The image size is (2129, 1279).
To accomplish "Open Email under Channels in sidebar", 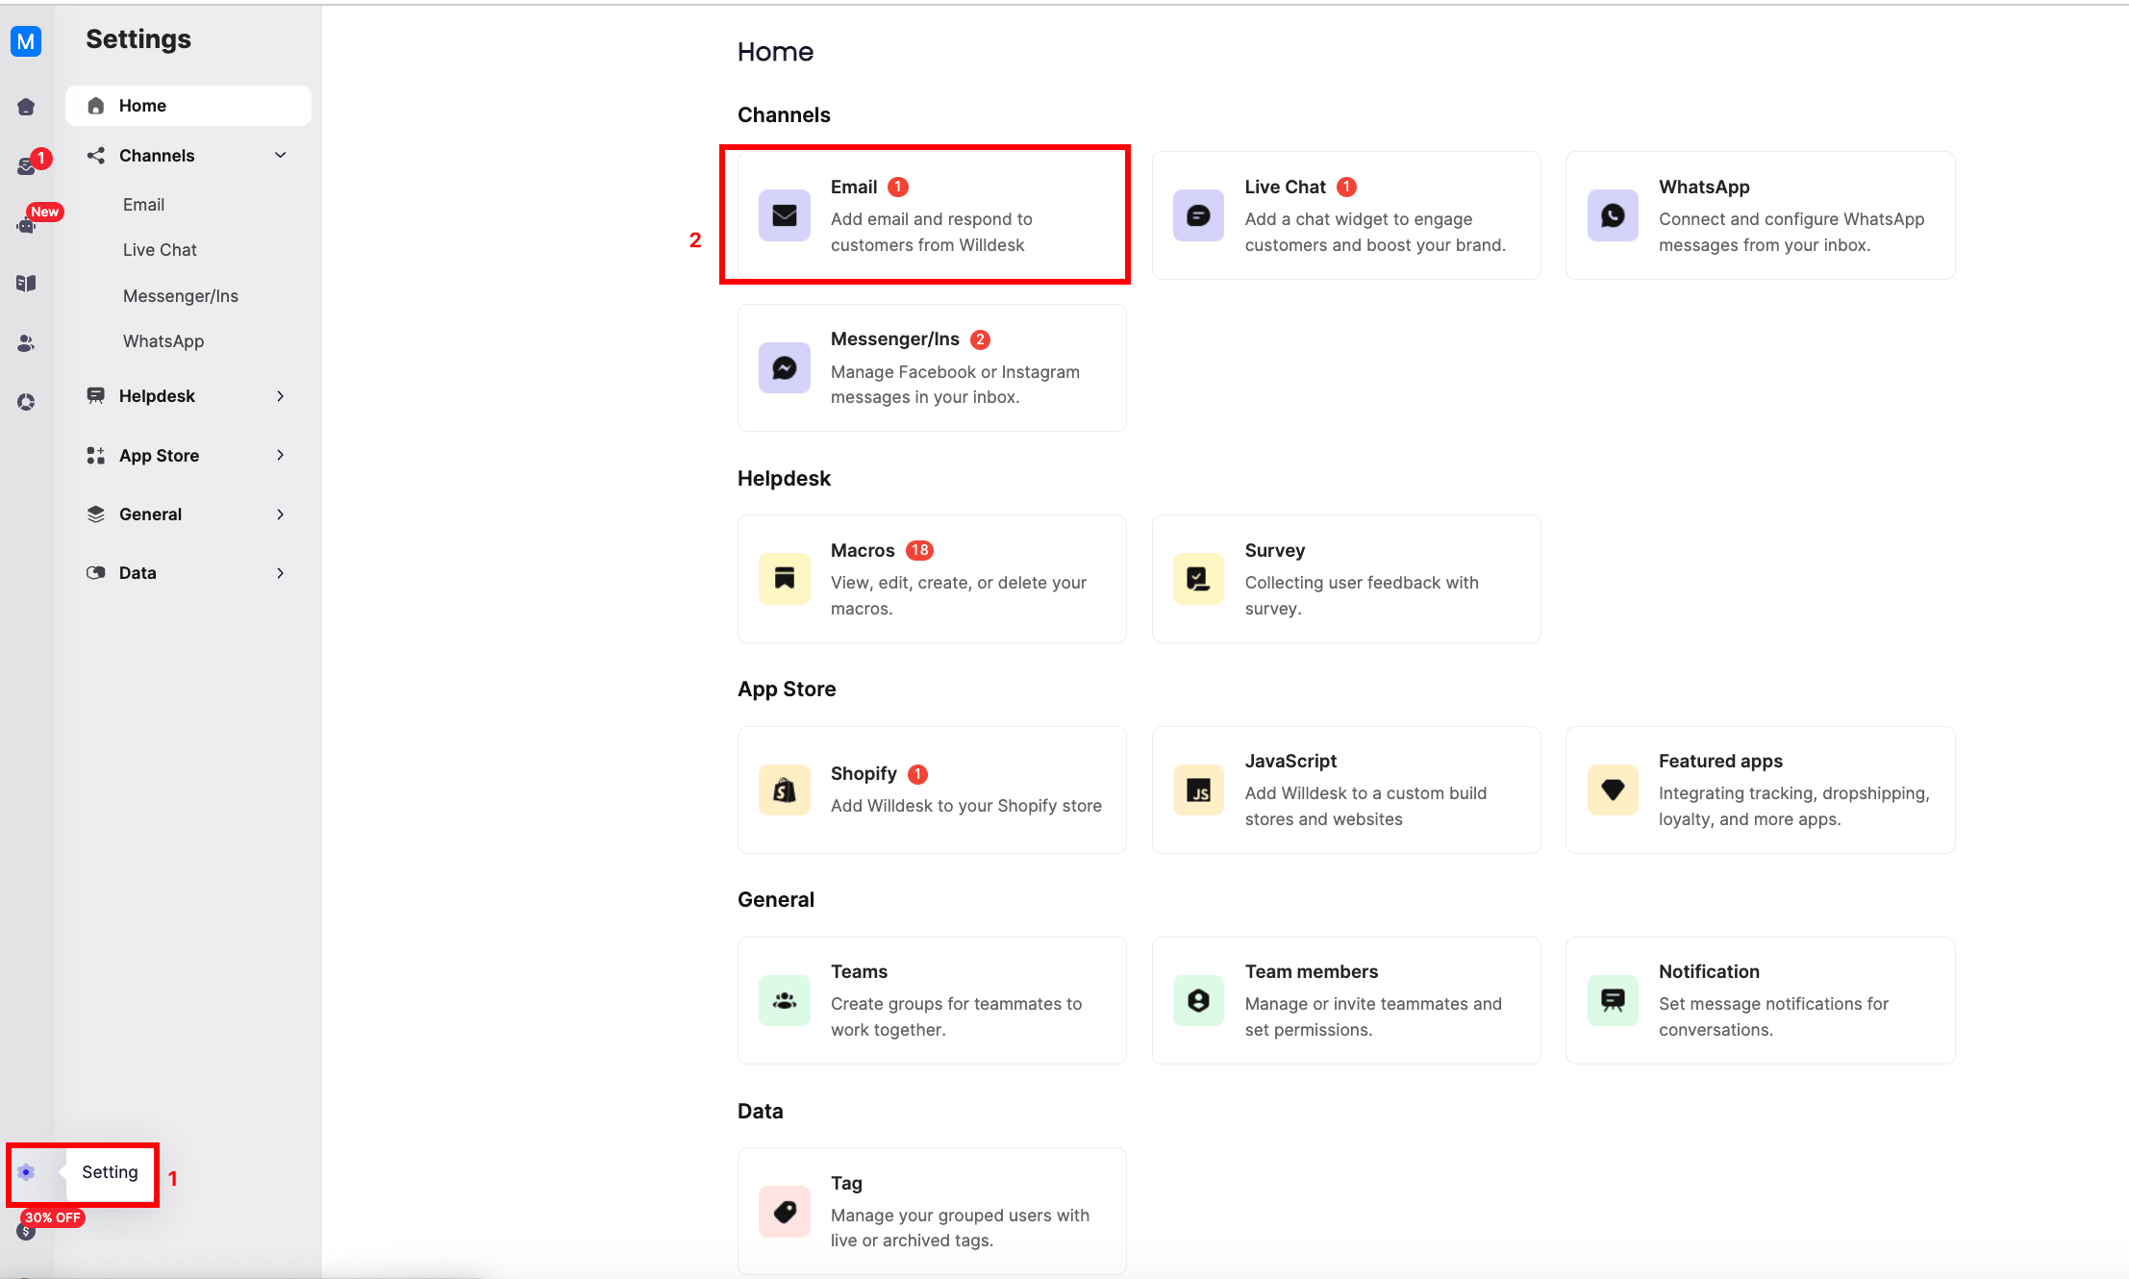I will click(143, 205).
